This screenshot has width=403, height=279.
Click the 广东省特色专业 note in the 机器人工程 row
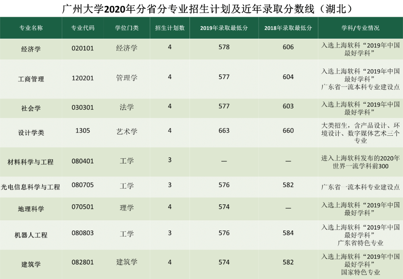[x=360, y=243]
